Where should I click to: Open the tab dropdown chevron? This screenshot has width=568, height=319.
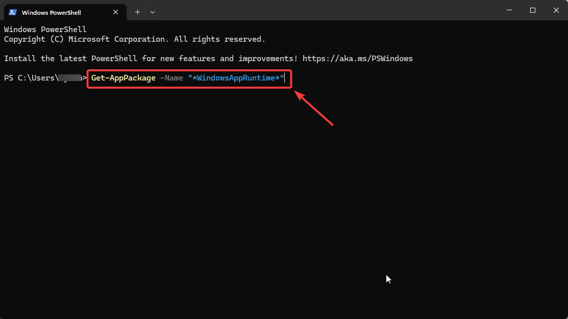tap(152, 12)
